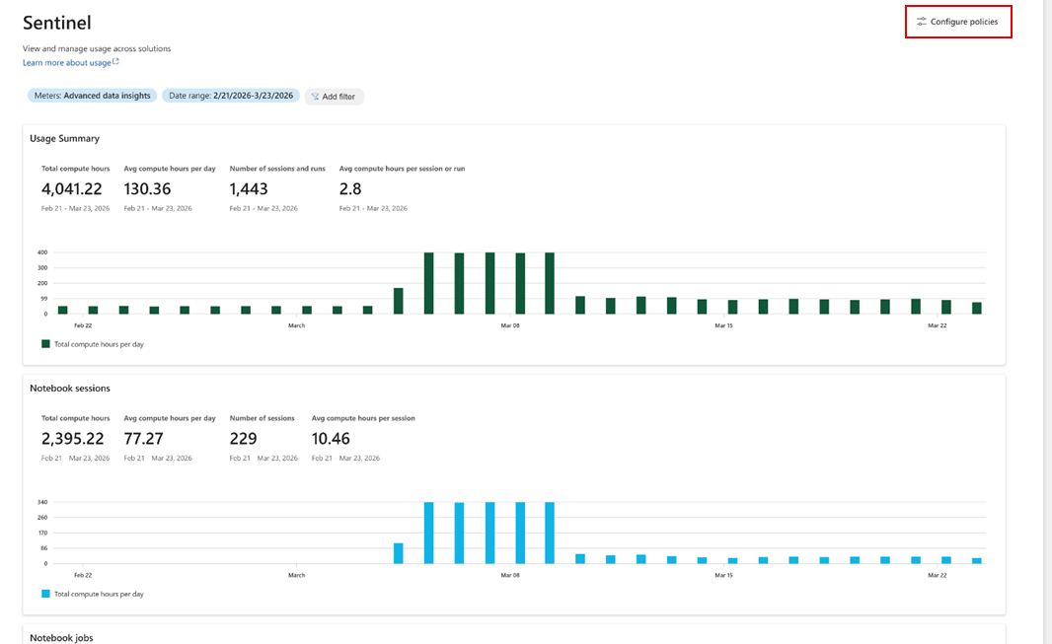Change the Date range filter pill
Image resolution: width=1052 pixels, height=644 pixels.
pos(231,96)
